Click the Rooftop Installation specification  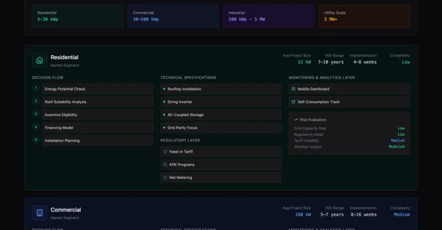(x=221, y=89)
